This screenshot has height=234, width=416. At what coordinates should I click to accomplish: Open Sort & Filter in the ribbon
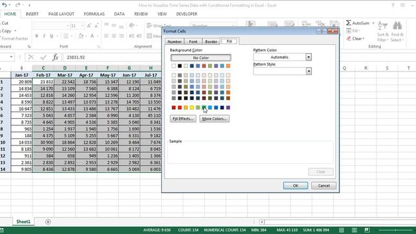383,32
